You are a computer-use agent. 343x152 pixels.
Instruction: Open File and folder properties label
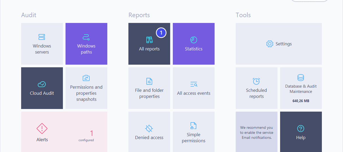(x=149, y=93)
